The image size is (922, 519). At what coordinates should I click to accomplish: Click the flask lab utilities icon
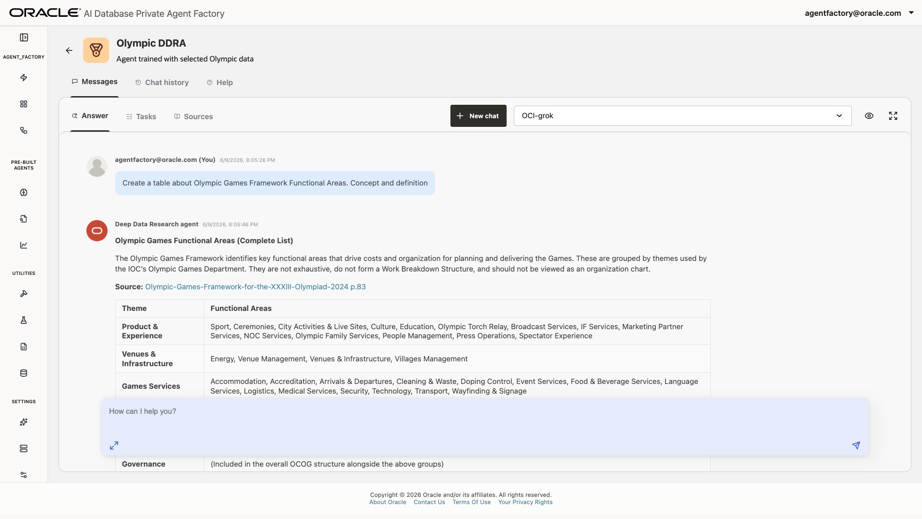(x=24, y=320)
